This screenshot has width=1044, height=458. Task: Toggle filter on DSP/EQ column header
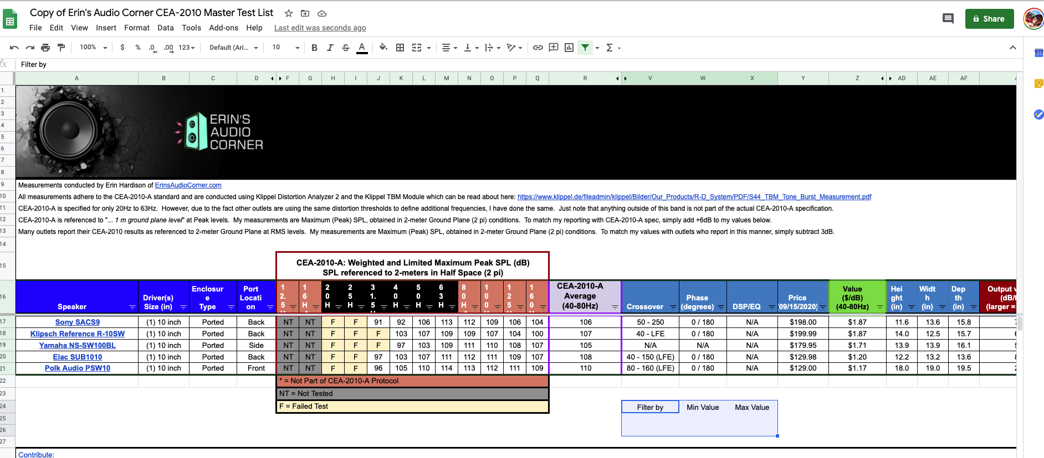pos(771,307)
